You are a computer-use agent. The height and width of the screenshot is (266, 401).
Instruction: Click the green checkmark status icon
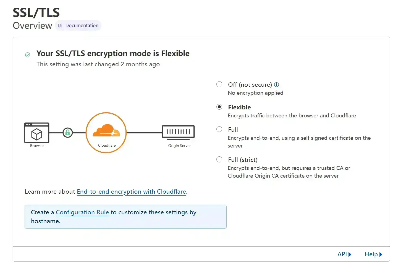[x=28, y=55]
